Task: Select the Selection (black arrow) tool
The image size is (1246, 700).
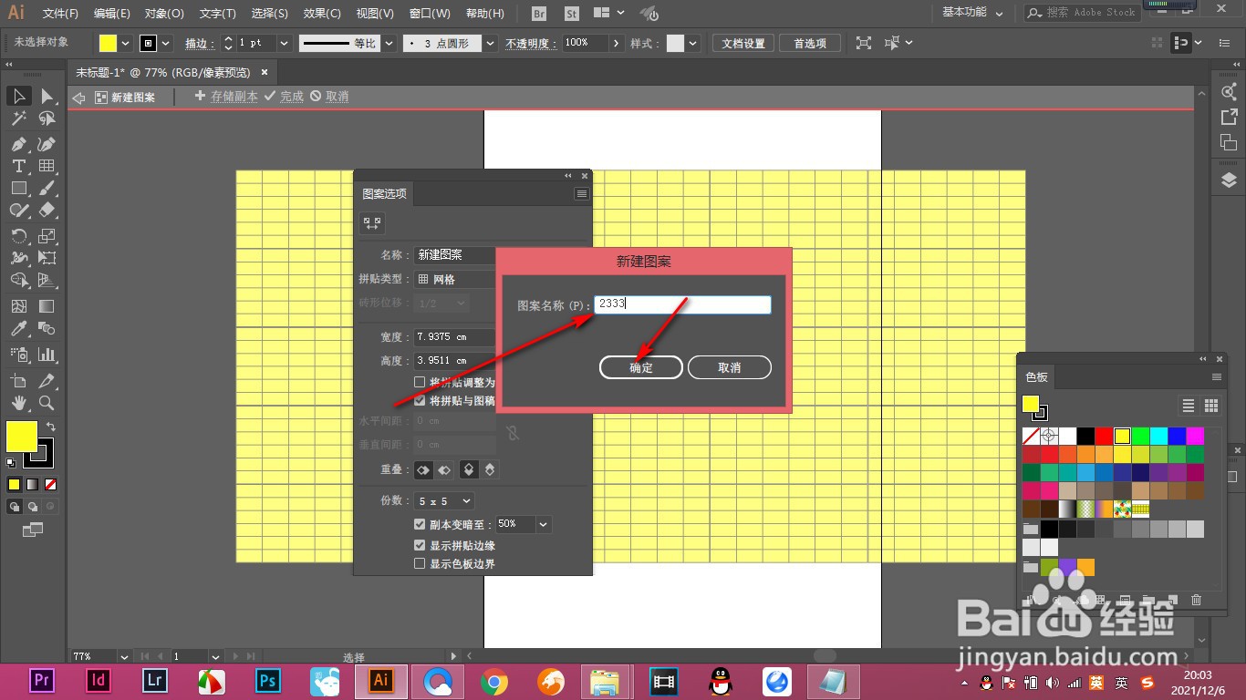Action: 18,96
